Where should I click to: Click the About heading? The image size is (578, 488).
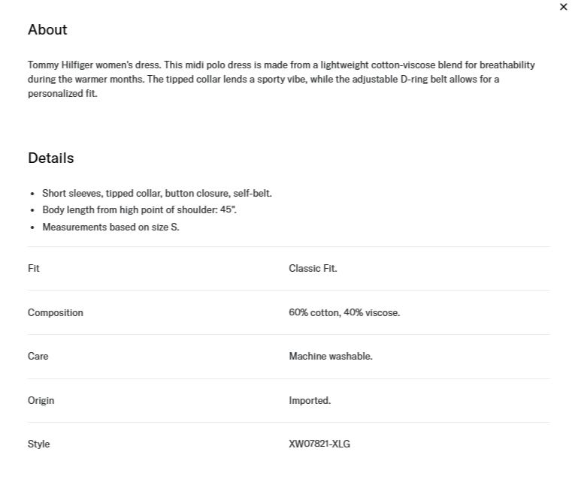[x=47, y=30]
